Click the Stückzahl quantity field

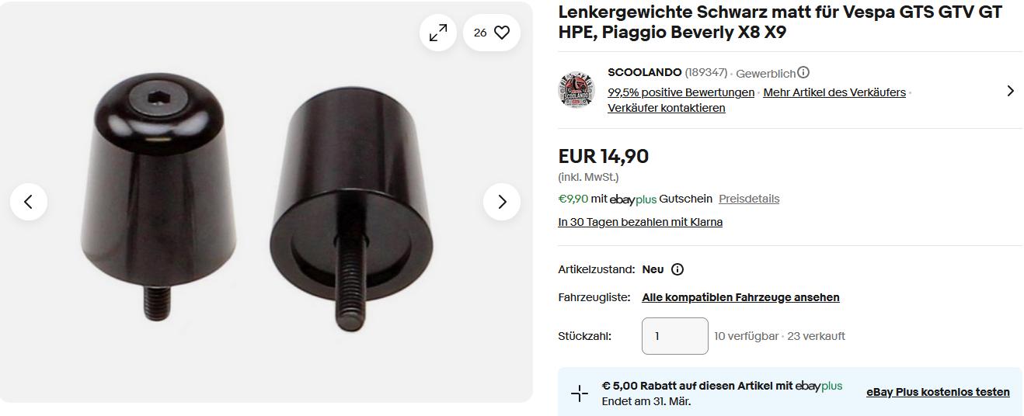tap(674, 336)
